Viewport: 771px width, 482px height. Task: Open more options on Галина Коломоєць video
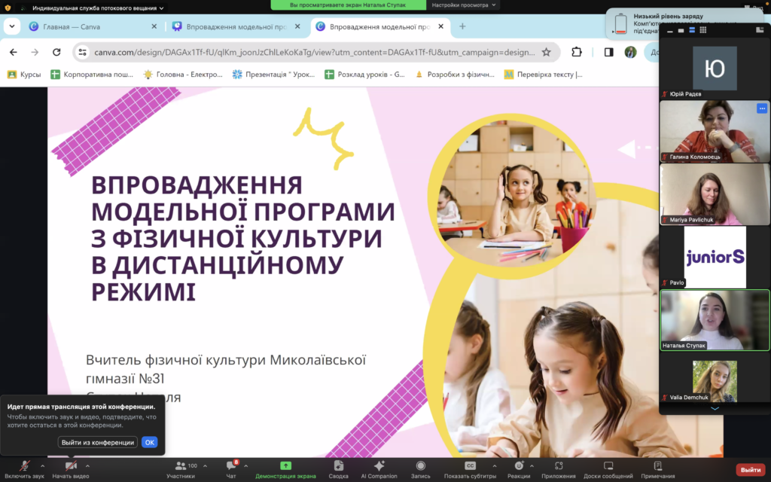(762, 108)
